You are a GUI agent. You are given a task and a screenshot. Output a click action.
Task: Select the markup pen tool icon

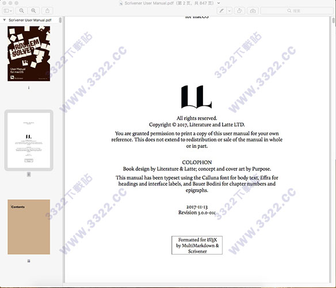[x=222, y=10]
